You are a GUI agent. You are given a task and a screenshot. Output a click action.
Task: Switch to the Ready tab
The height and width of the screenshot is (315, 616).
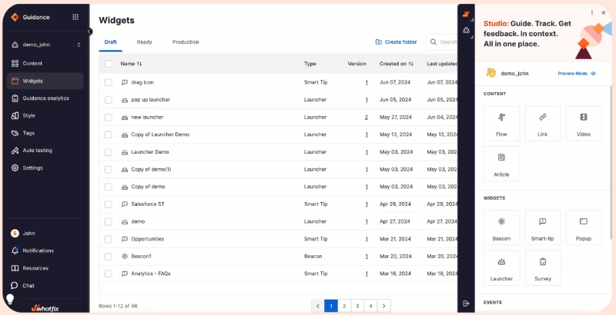coord(144,42)
